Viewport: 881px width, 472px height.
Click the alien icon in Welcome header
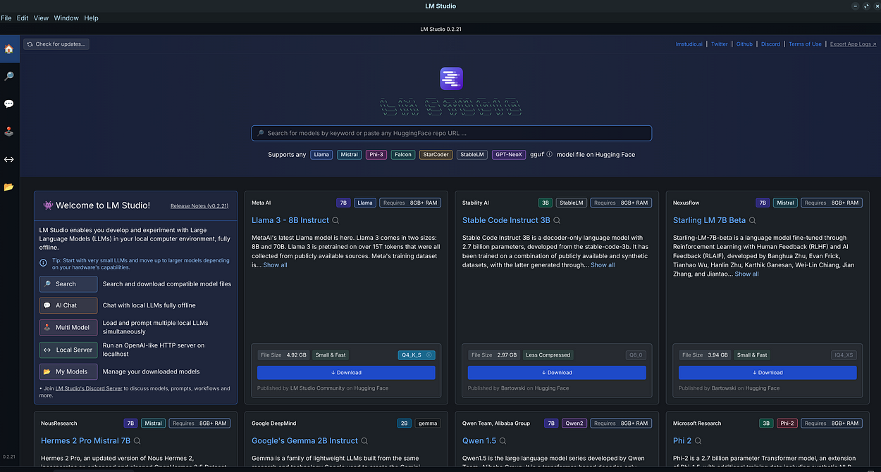coord(47,205)
